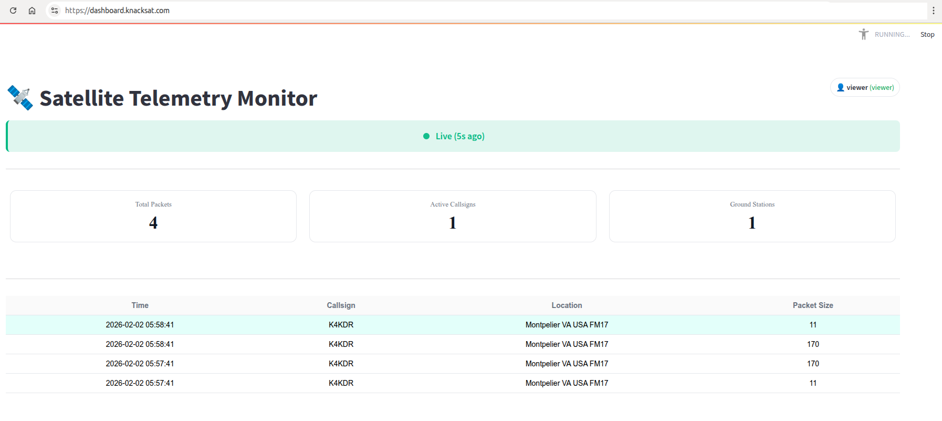This screenshot has height=421, width=942.
Task: Click the running status figure icon
Action: [x=863, y=35]
